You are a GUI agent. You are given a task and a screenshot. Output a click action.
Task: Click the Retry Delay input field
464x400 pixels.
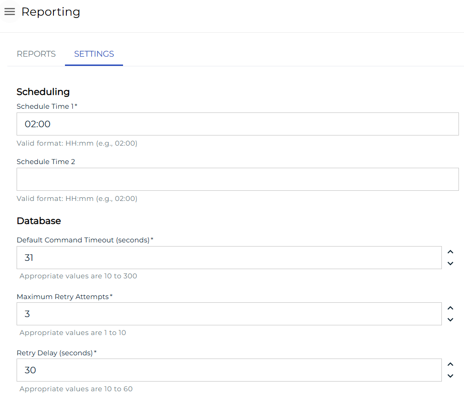pyautogui.click(x=230, y=370)
